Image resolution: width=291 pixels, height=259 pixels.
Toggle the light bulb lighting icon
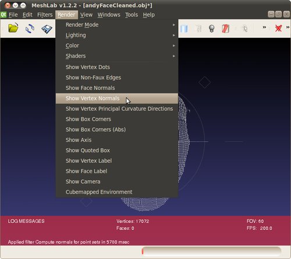click(211, 29)
